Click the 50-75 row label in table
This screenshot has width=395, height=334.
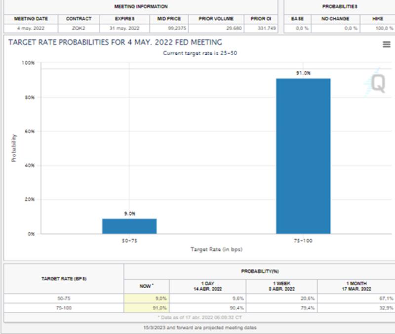63,298
